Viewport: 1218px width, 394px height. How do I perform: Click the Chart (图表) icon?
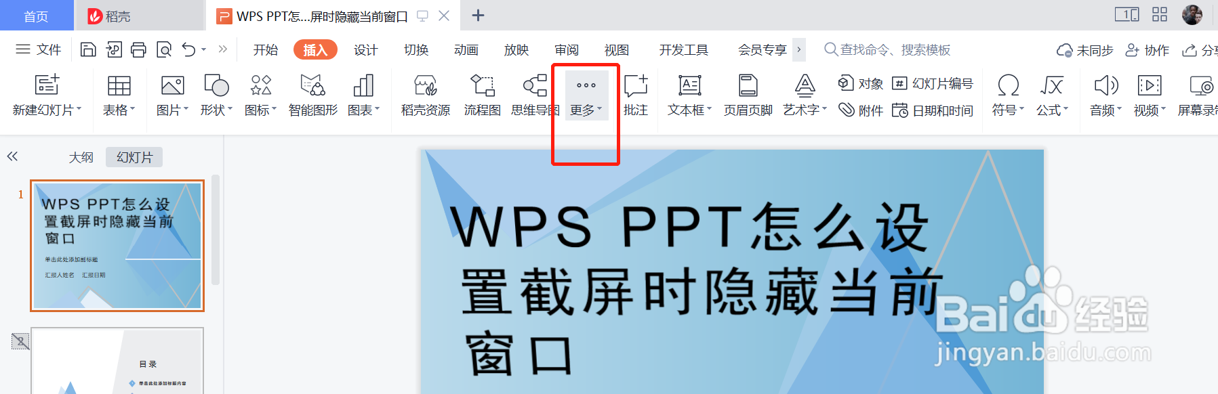(x=363, y=85)
